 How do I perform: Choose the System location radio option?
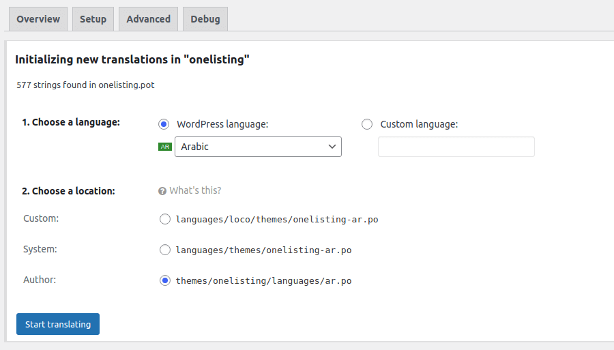(x=164, y=250)
